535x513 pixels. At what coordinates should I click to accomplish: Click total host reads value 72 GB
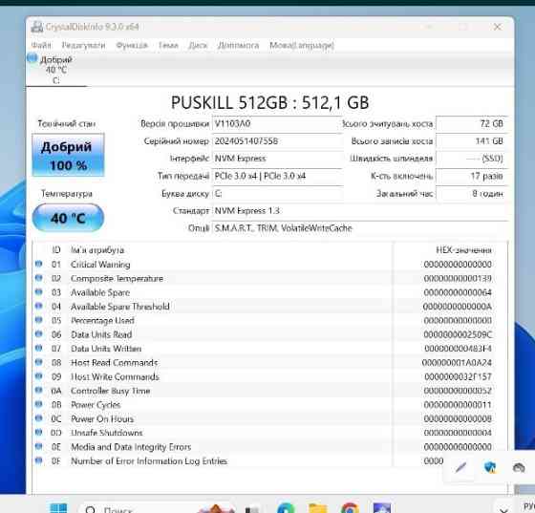click(x=471, y=124)
